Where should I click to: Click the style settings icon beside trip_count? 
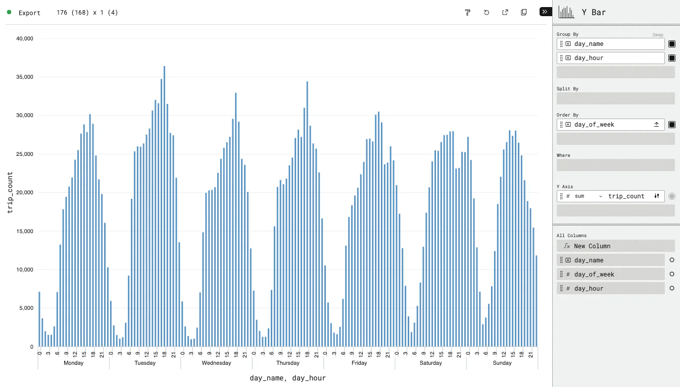pos(657,196)
